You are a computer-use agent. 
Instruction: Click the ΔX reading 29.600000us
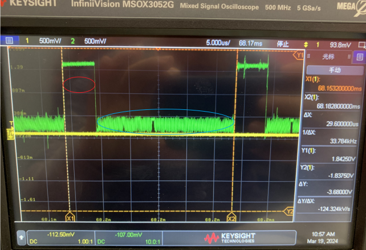click(342, 124)
